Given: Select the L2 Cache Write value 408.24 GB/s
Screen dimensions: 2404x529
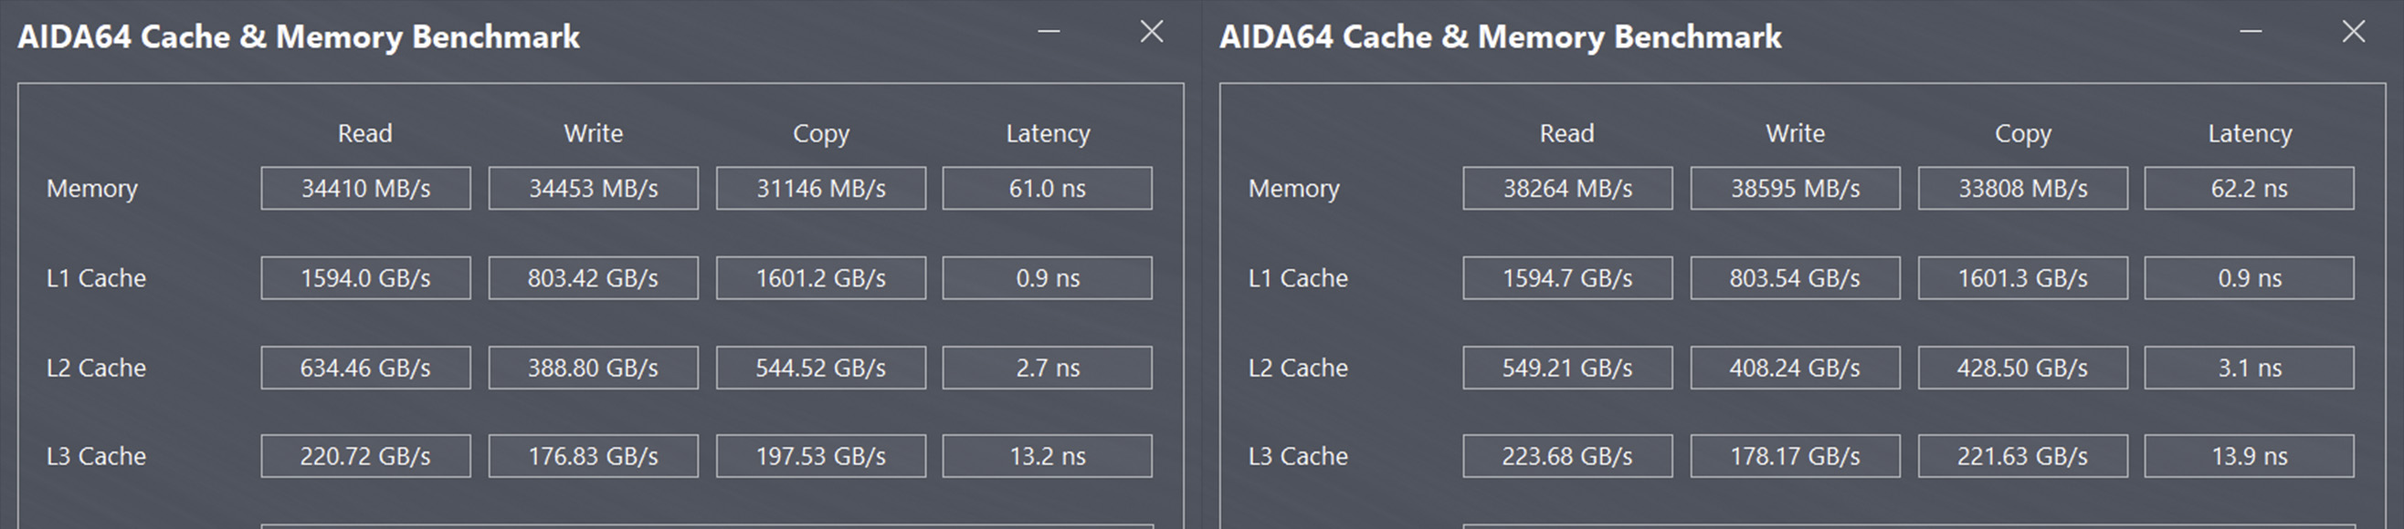Looking at the screenshot, I should (1796, 367).
